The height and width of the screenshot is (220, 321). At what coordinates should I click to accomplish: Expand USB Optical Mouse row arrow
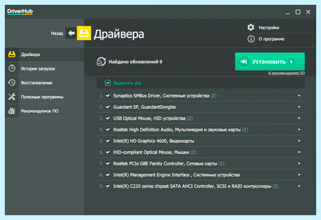click(x=299, y=118)
